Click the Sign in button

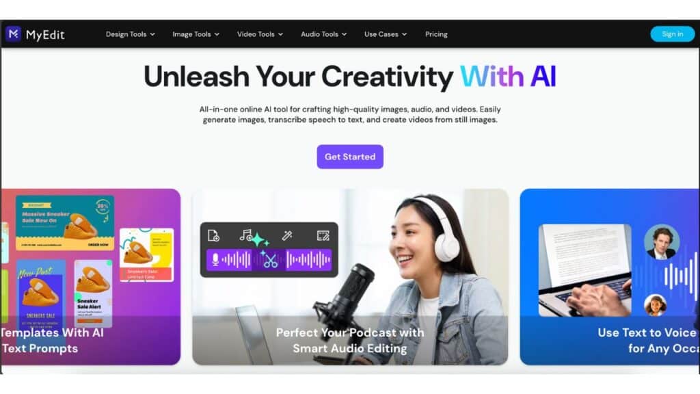click(673, 34)
